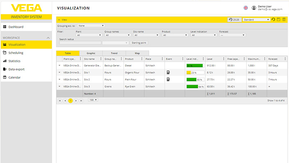Click the VEGA logo
289x163 pixels.
[26, 8]
